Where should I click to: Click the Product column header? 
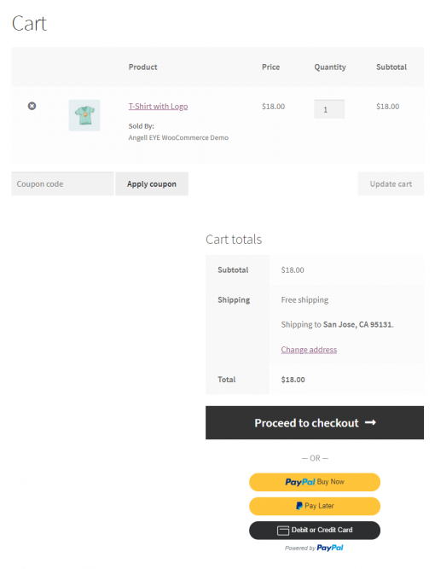[143, 67]
